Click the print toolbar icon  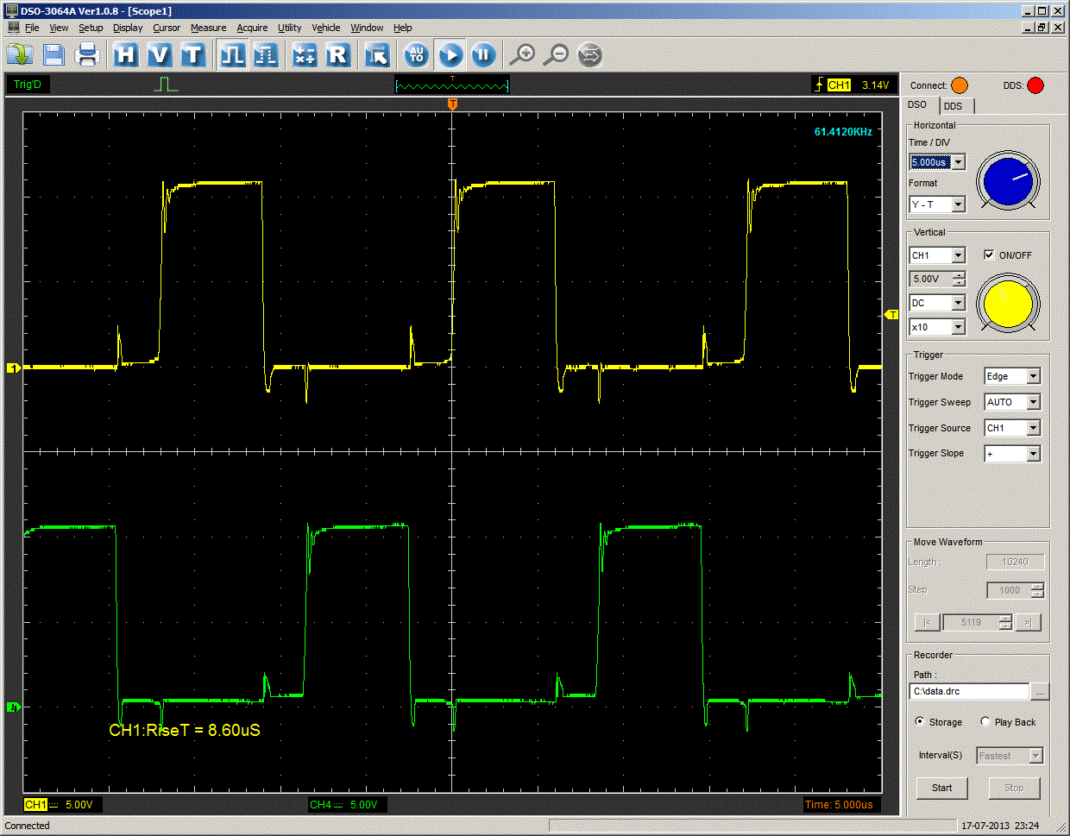[x=87, y=55]
